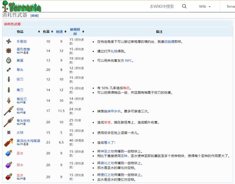Click the red blood water icon

pyautogui.click(x=9, y=176)
